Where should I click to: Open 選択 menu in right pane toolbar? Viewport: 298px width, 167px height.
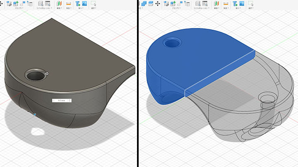251,8
